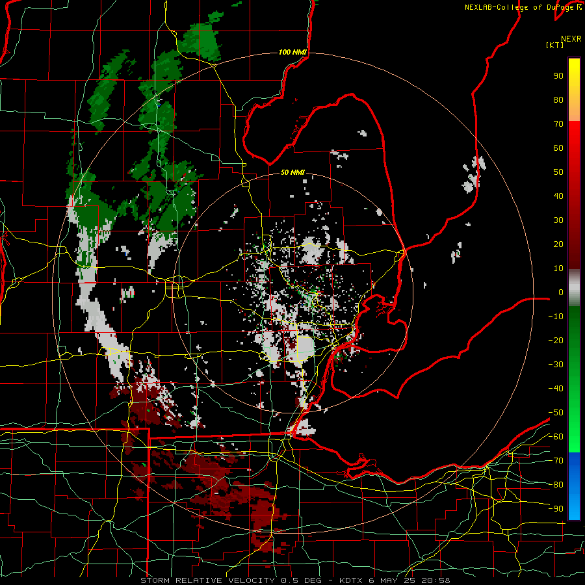Select the 50 NMI range ring label
Viewport: 585px width, 585px height.
click(x=292, y=172)
